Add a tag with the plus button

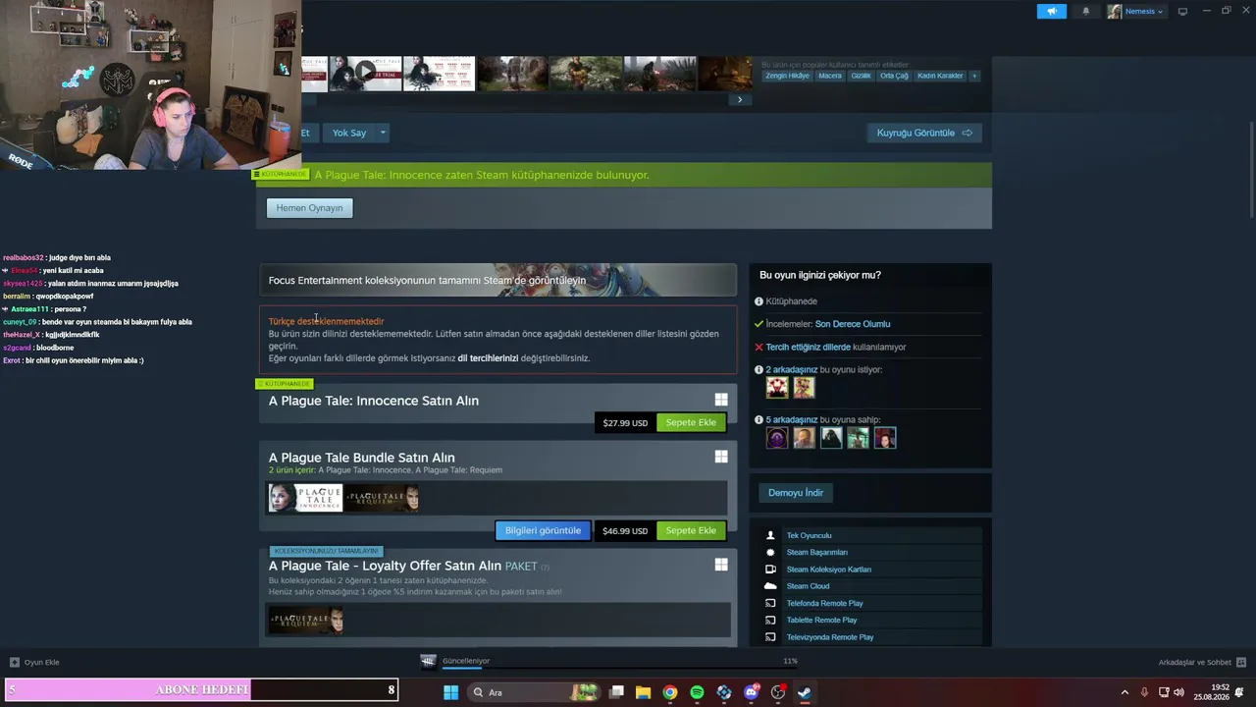974,76
